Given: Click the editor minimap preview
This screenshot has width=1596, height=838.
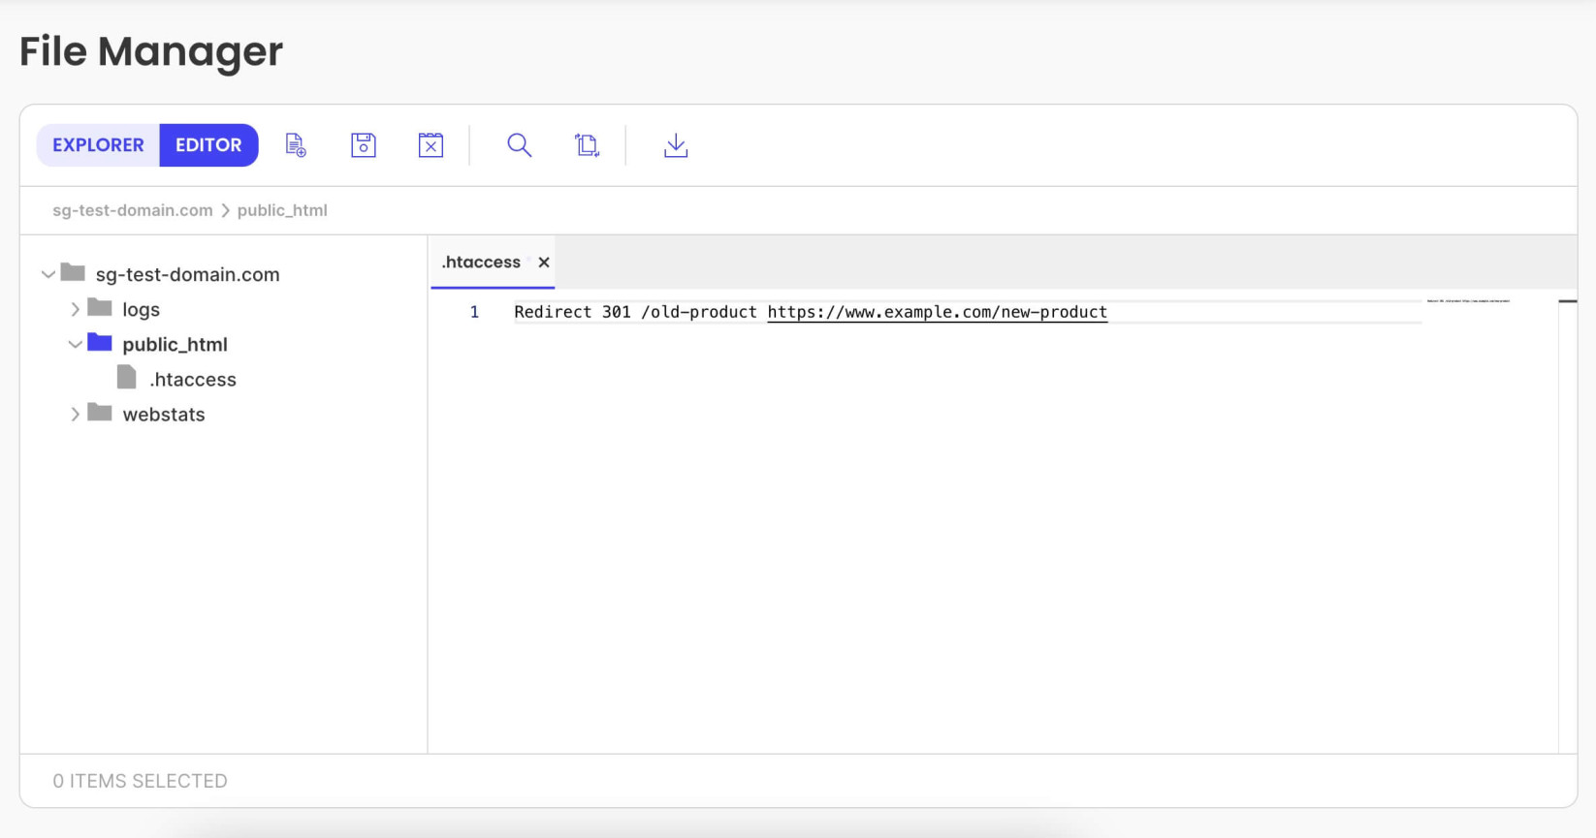Looking at the screenshot, I should point(1468,301).
